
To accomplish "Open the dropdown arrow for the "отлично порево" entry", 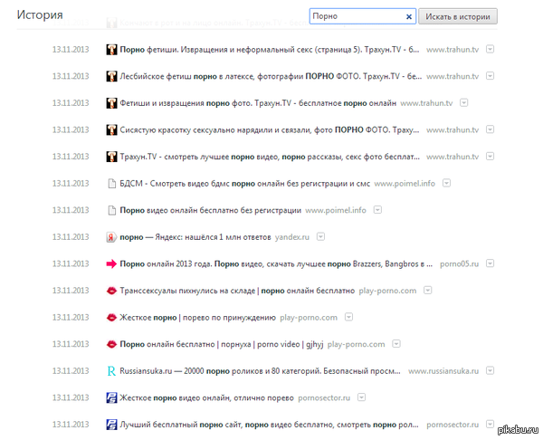I will 361,397.
